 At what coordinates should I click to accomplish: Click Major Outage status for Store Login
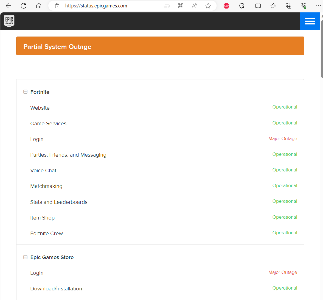pos(283,272)
